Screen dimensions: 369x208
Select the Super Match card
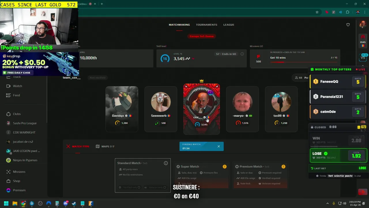202,176
